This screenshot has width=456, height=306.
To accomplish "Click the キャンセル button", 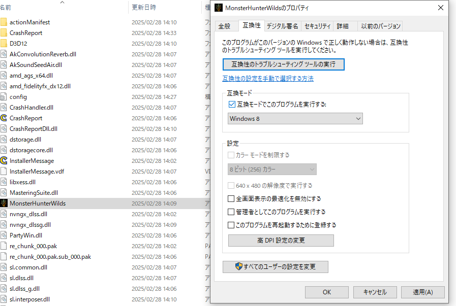I will click(375, 292).
